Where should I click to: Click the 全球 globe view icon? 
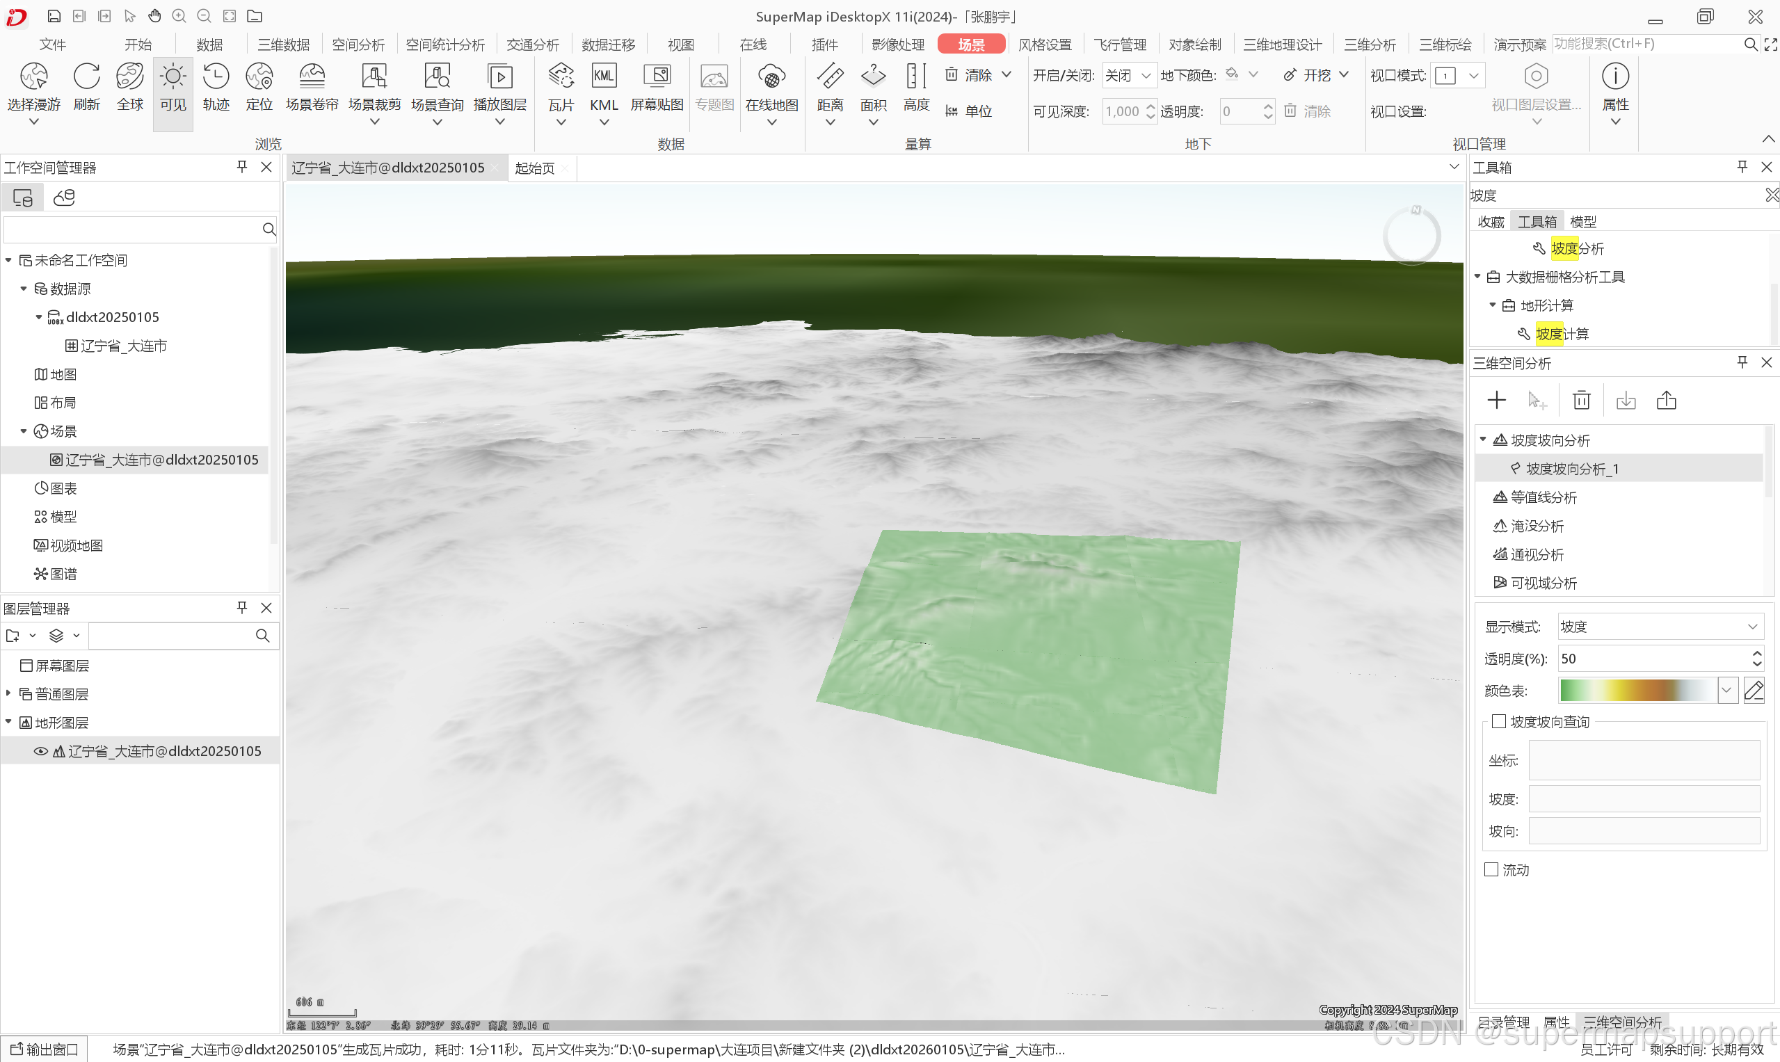pyautogui.click(x=129, y=77)
